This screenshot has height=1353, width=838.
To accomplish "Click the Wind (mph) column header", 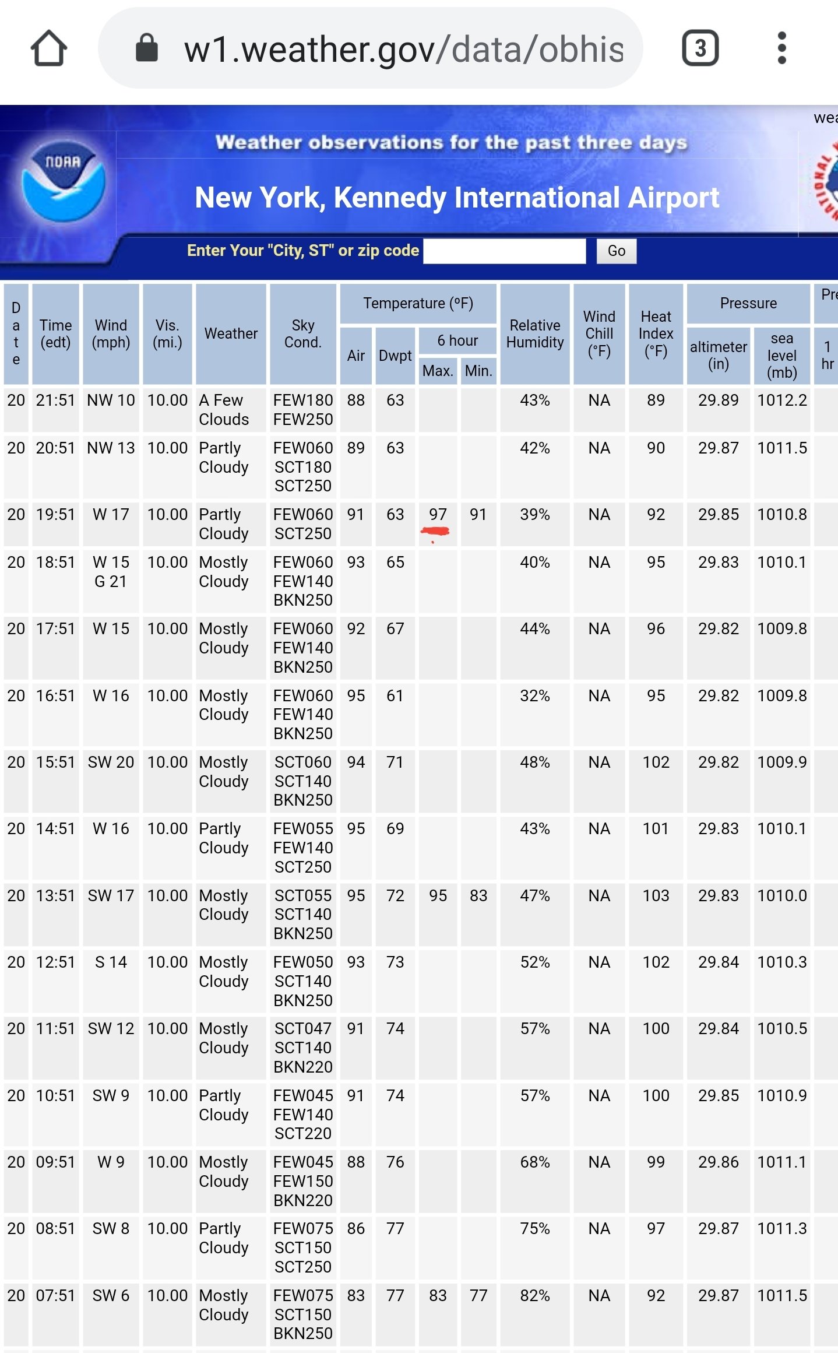I will pyautogui.click(x=111, y=334).
